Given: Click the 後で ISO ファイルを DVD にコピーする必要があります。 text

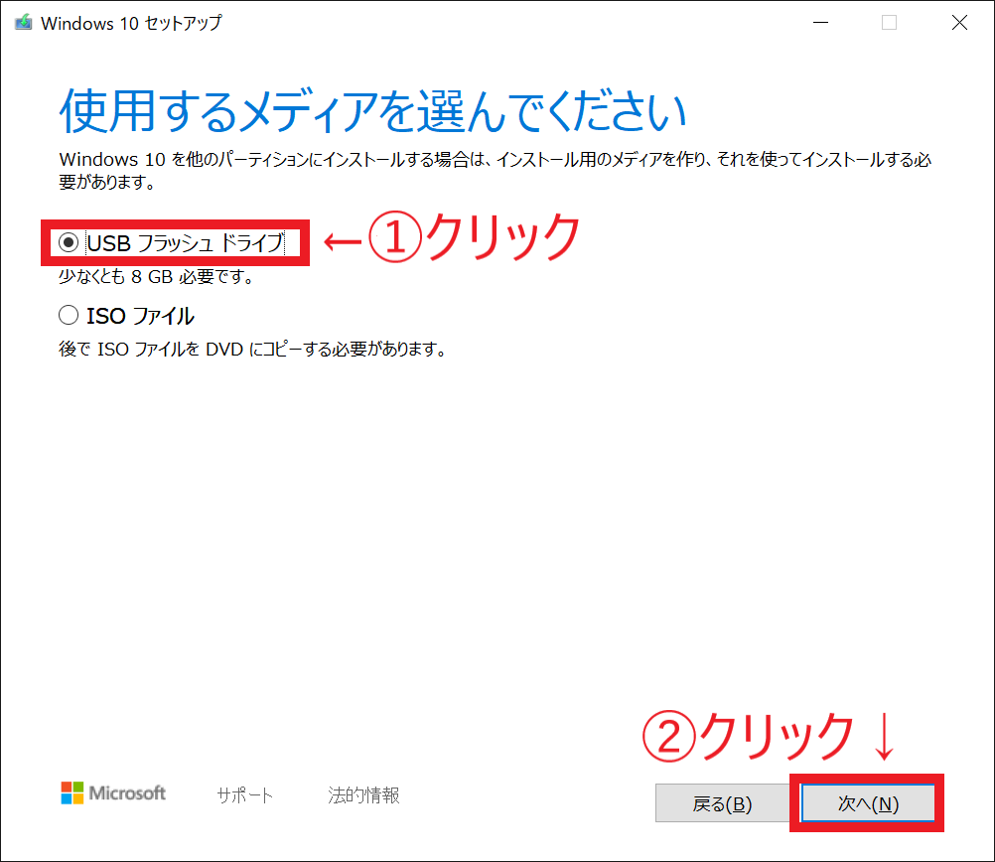Looking at the screenshot, I should click(x=252, y=350).
